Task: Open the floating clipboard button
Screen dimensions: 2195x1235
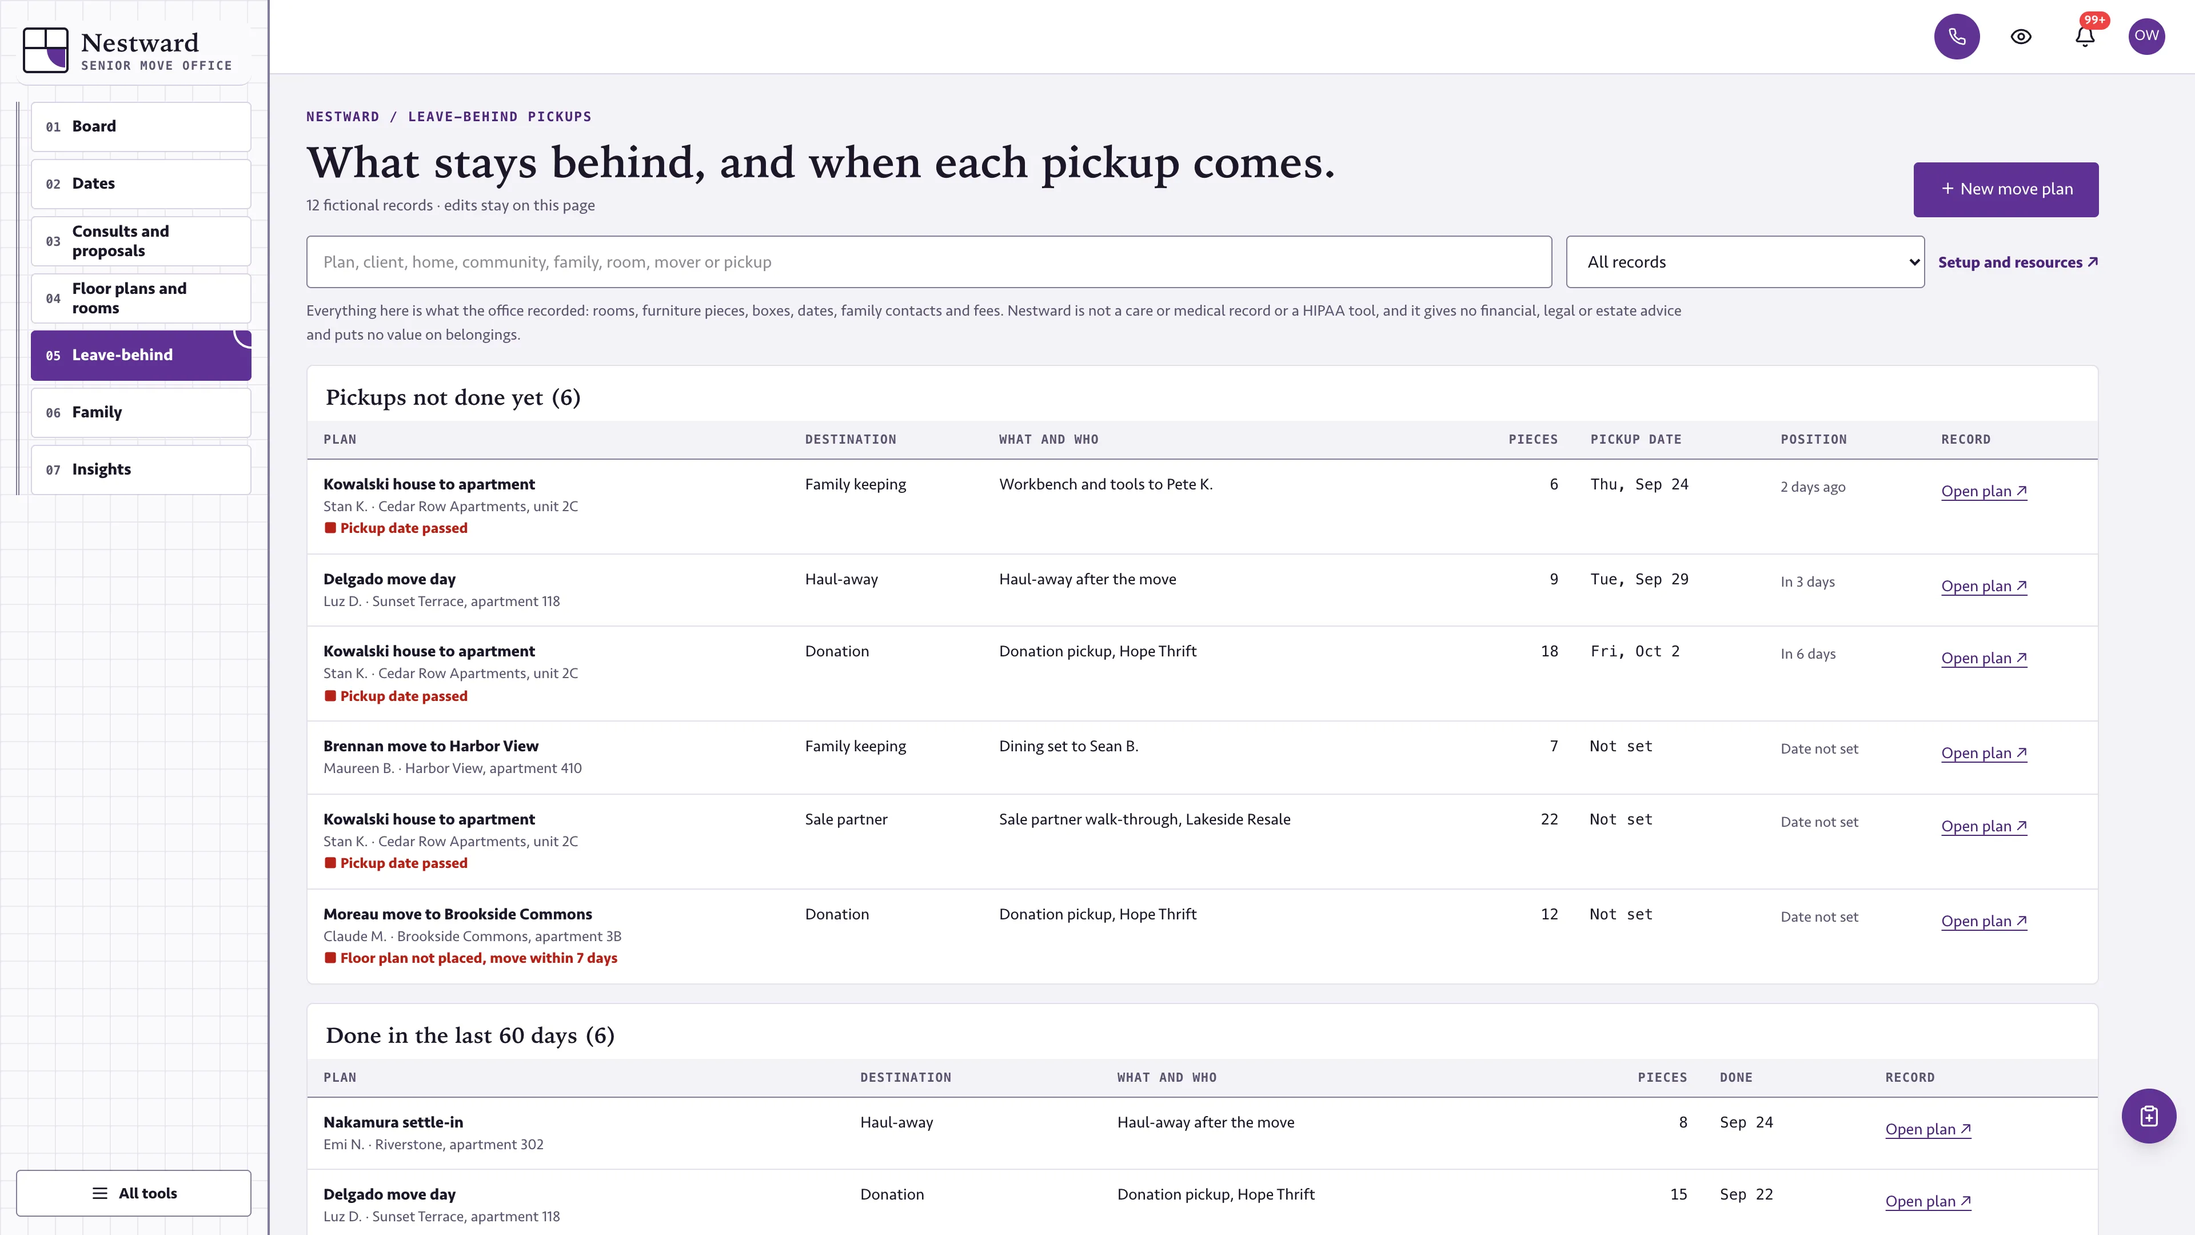Action: pyautogui.click(x=2148, y=1116)
